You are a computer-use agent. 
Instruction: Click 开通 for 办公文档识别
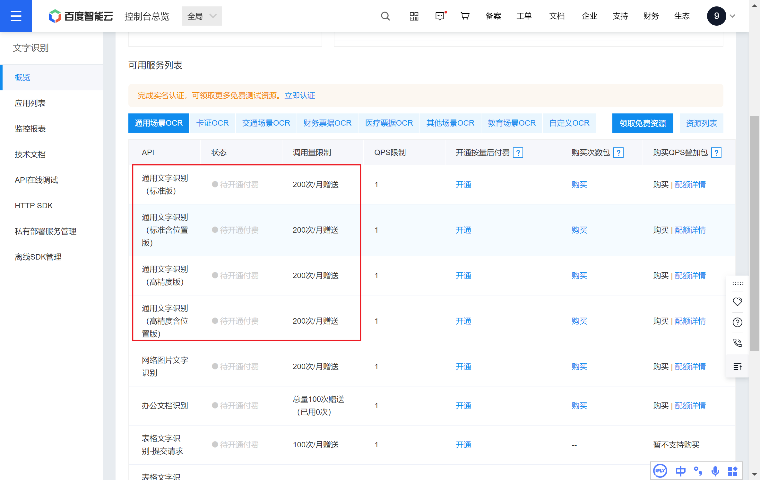tap(463, 406)
